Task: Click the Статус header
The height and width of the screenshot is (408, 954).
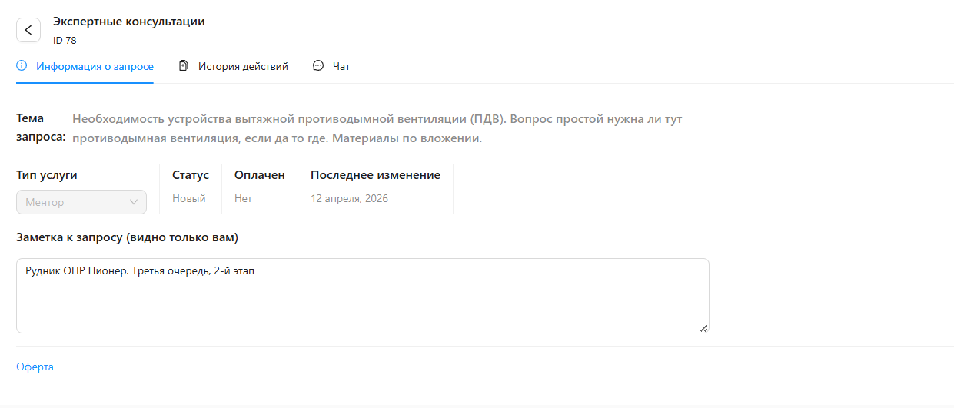Action: click(x=191, y=175)
